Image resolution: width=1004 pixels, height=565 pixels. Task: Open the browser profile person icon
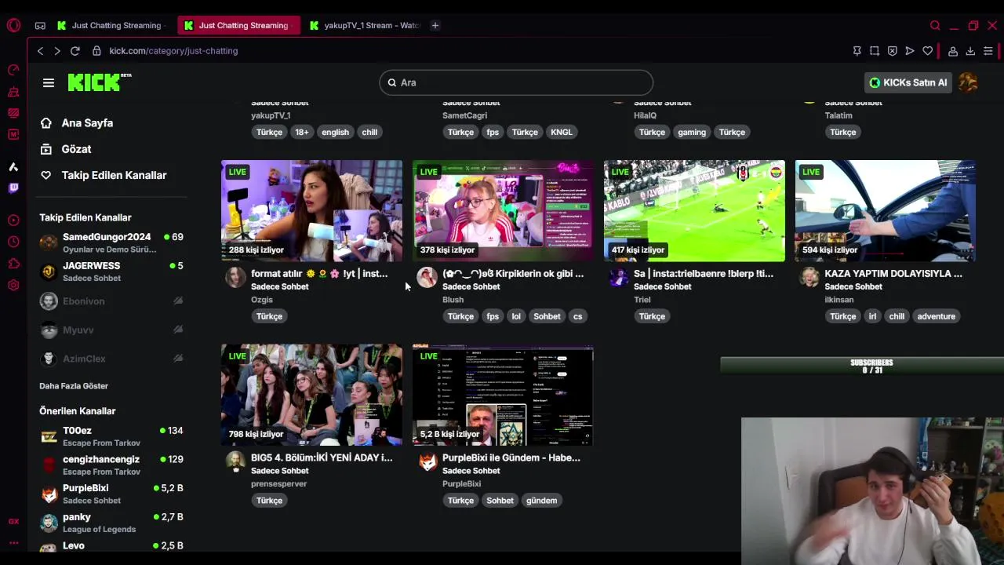pyautogui.click(x=953, y=51)
